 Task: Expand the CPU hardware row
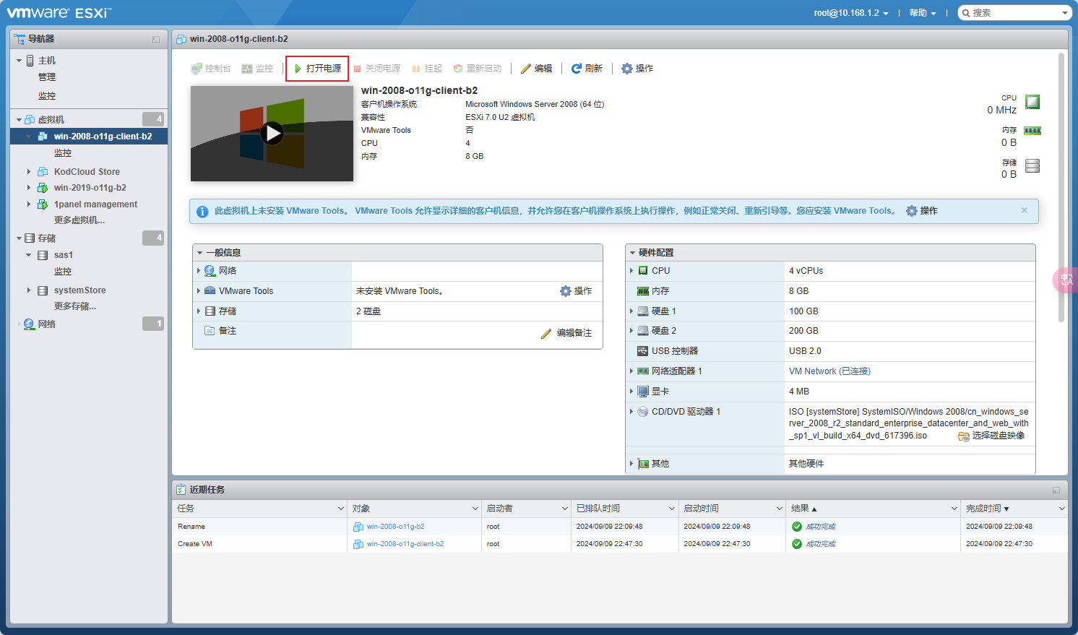631,271
